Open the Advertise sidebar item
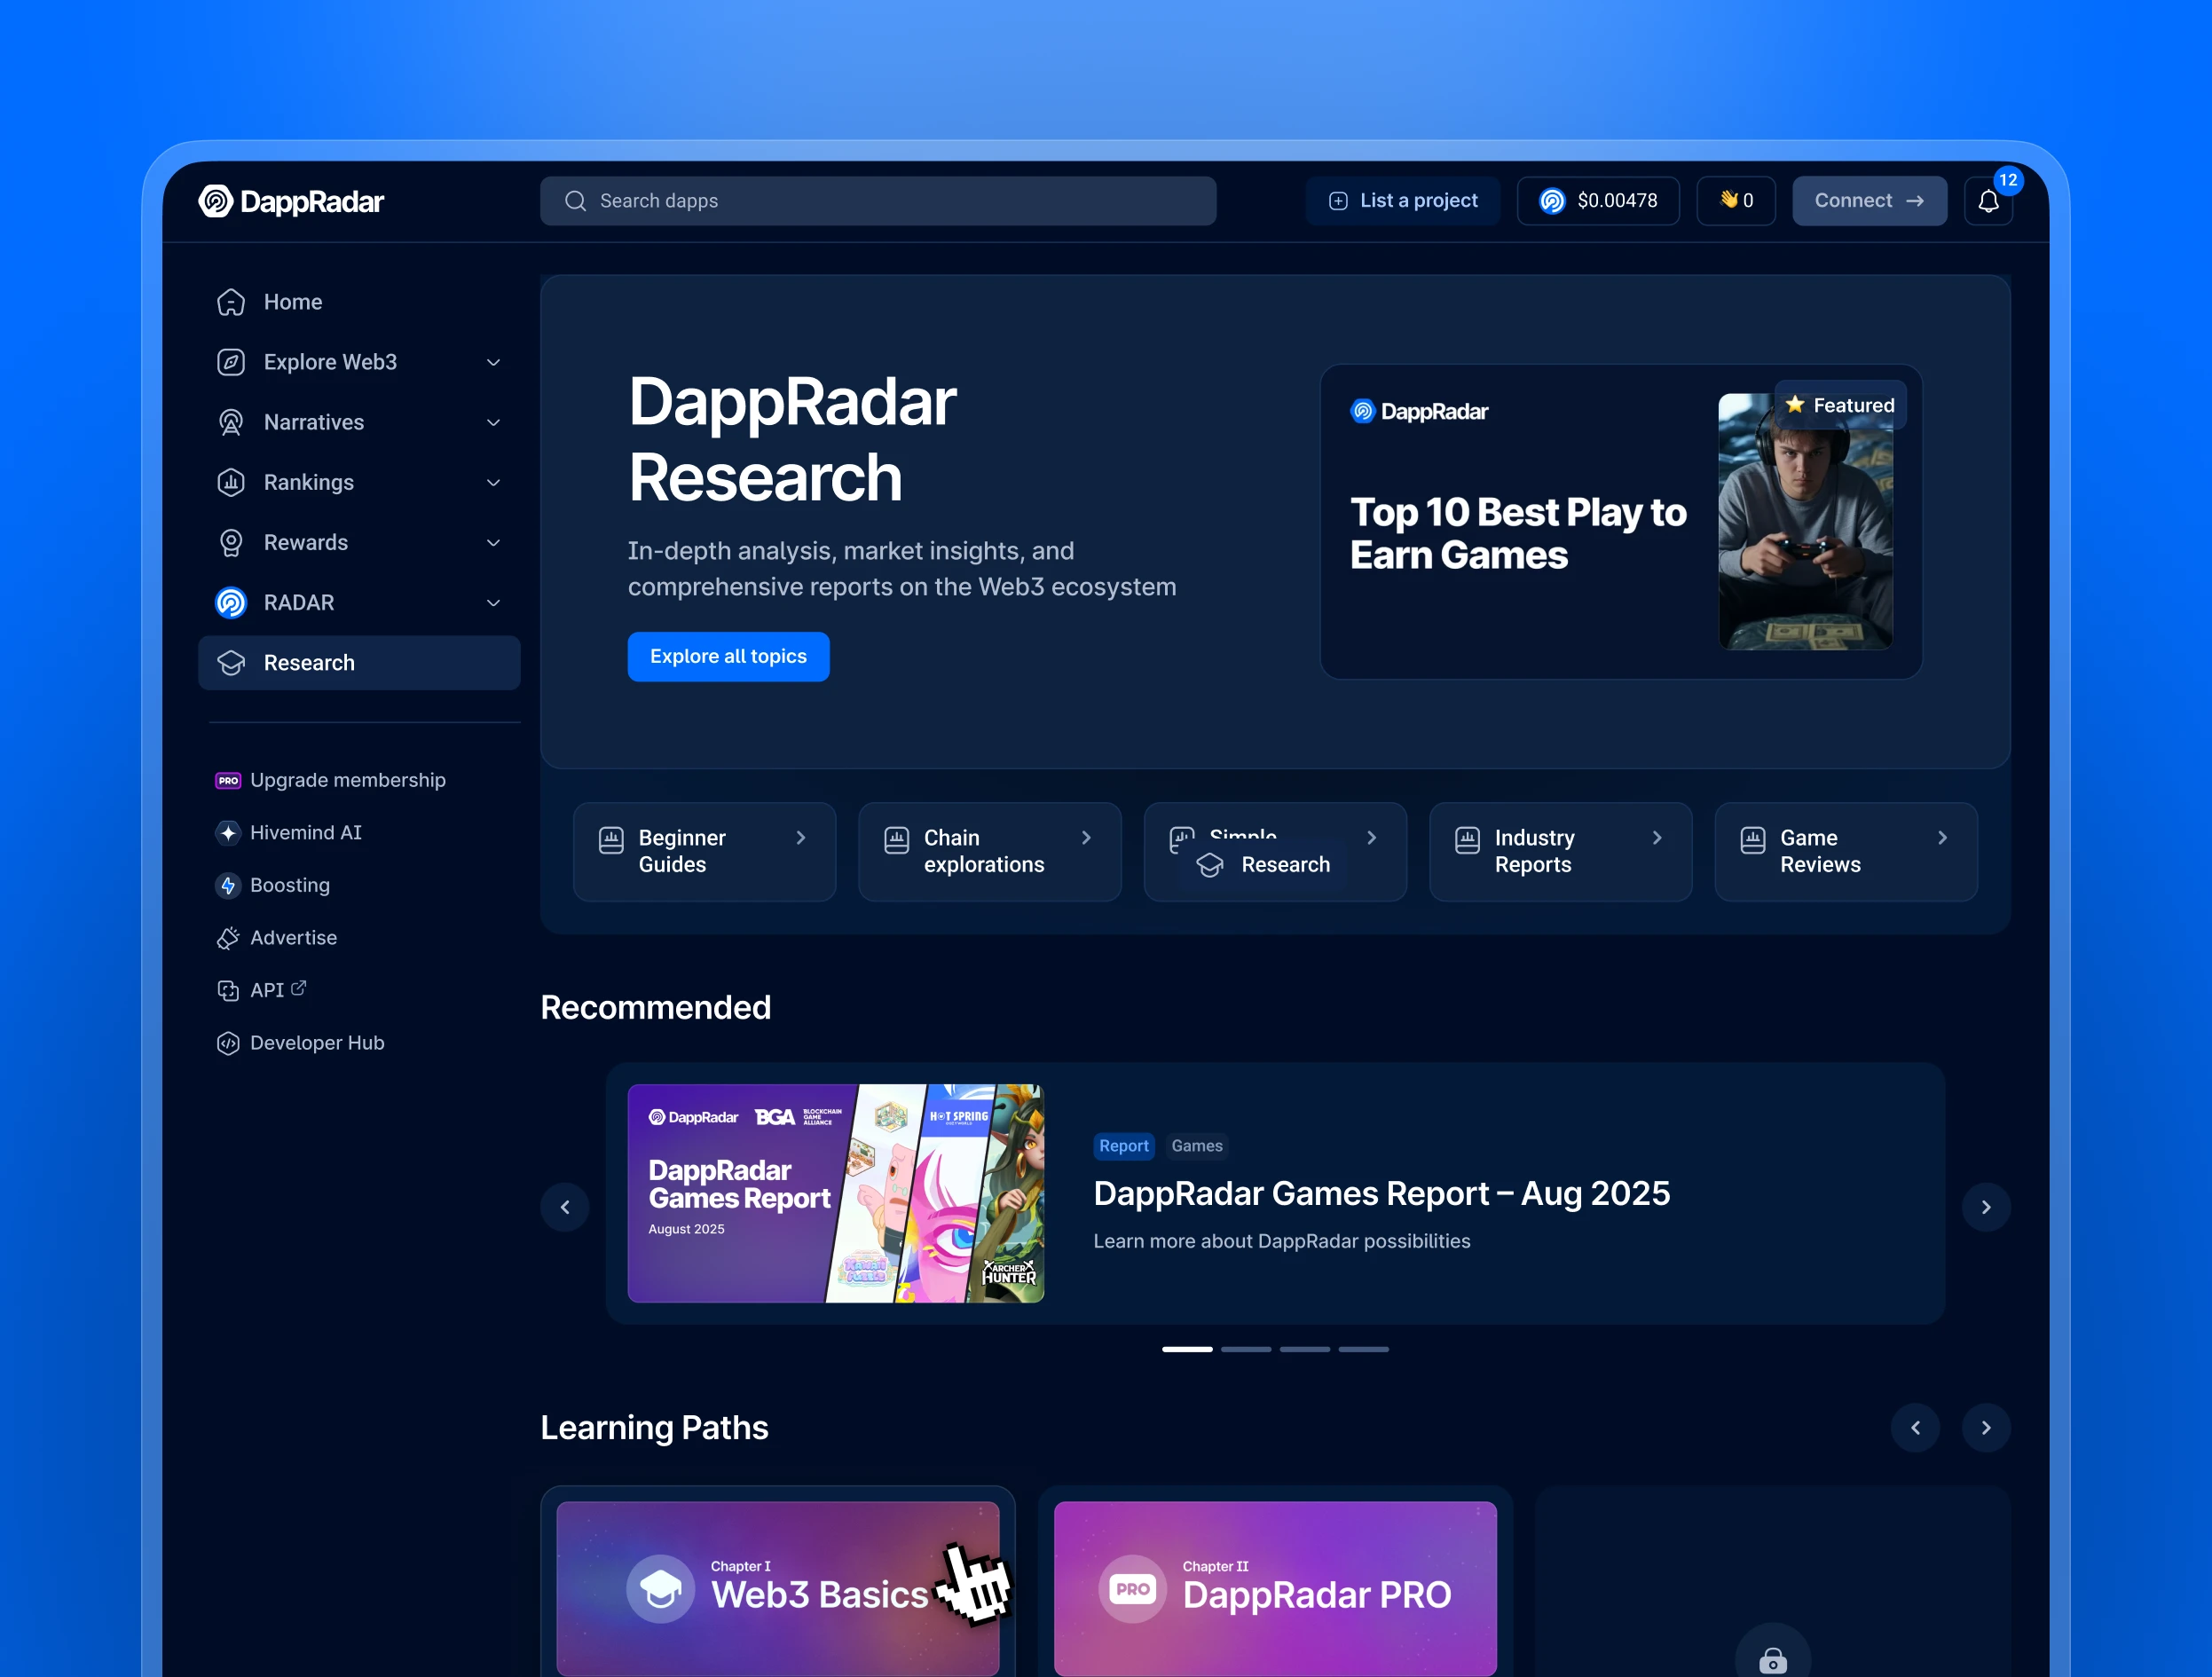This screenshot has height=1677, width=2212. point(293,937)
